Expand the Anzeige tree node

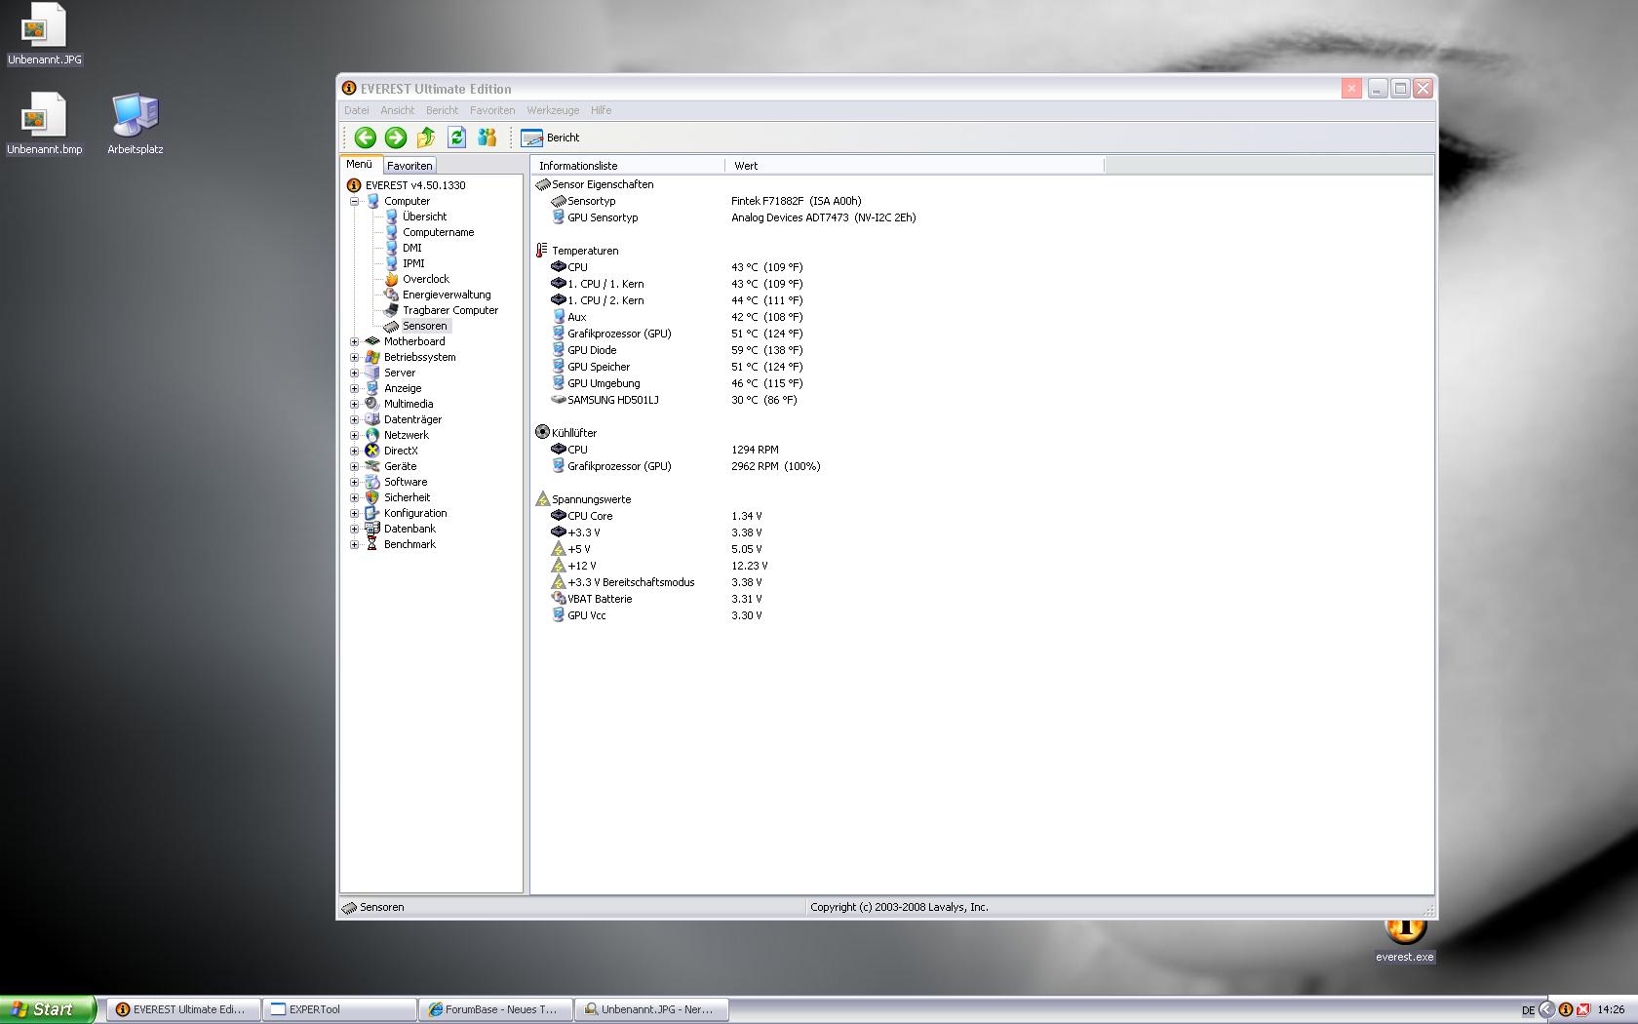tap(355, 388)
